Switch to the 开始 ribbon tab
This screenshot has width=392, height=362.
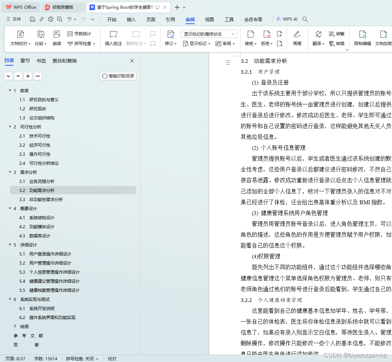tap(112, 20)
